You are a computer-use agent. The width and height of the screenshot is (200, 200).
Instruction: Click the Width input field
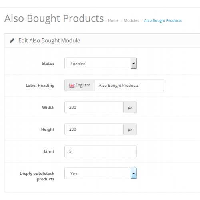coord(94,107)
